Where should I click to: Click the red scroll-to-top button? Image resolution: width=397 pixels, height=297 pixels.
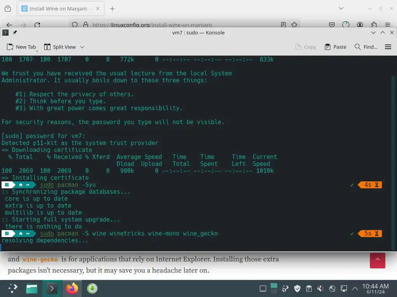click(378, 260)
